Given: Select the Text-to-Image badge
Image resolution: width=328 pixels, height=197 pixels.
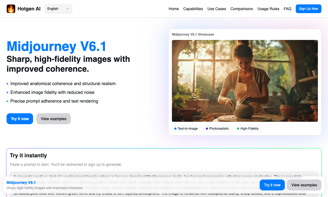Looking at the screenshot, I should tap(186, 128).
